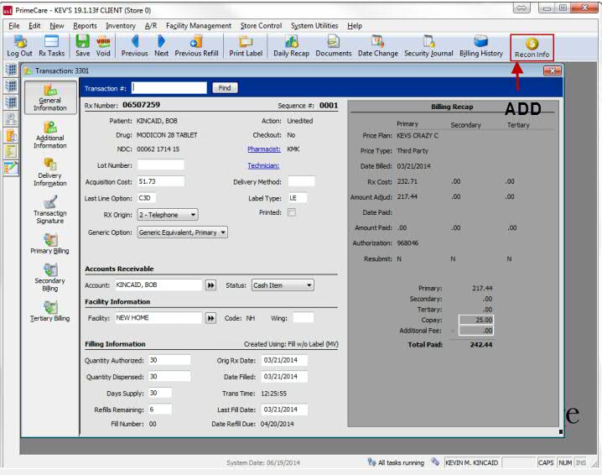Click the Acquisition Cost field
Viewport: 602px width, 475px height.
tap(160, 181)
